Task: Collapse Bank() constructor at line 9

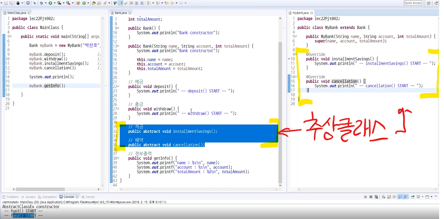Action: click(x=118, y=28)
